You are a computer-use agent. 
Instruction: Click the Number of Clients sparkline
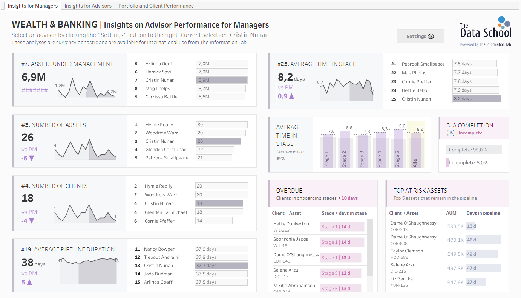(x=86, y=213)
